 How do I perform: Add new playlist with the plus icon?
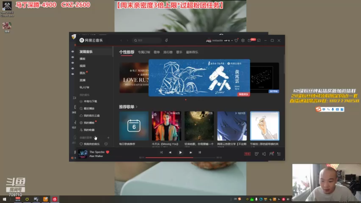point(108,138)
